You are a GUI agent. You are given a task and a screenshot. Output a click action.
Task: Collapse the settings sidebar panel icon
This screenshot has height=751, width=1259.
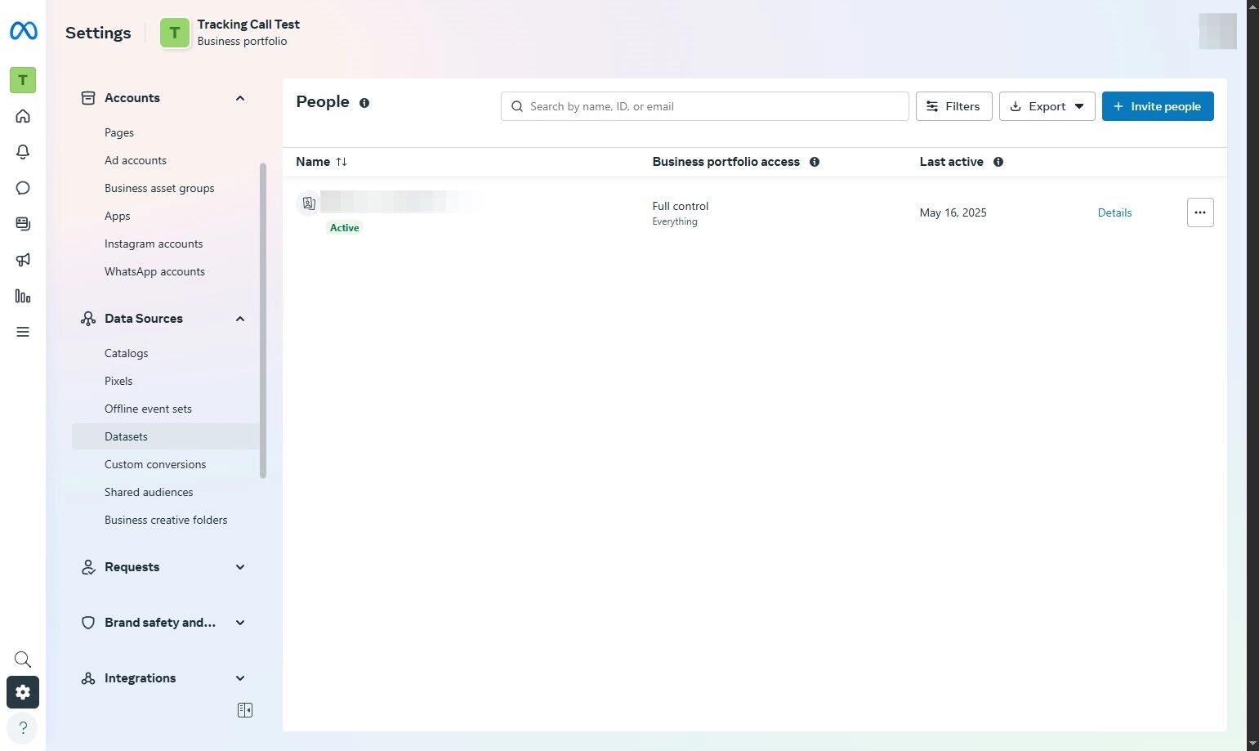click(x=245, y=710)
